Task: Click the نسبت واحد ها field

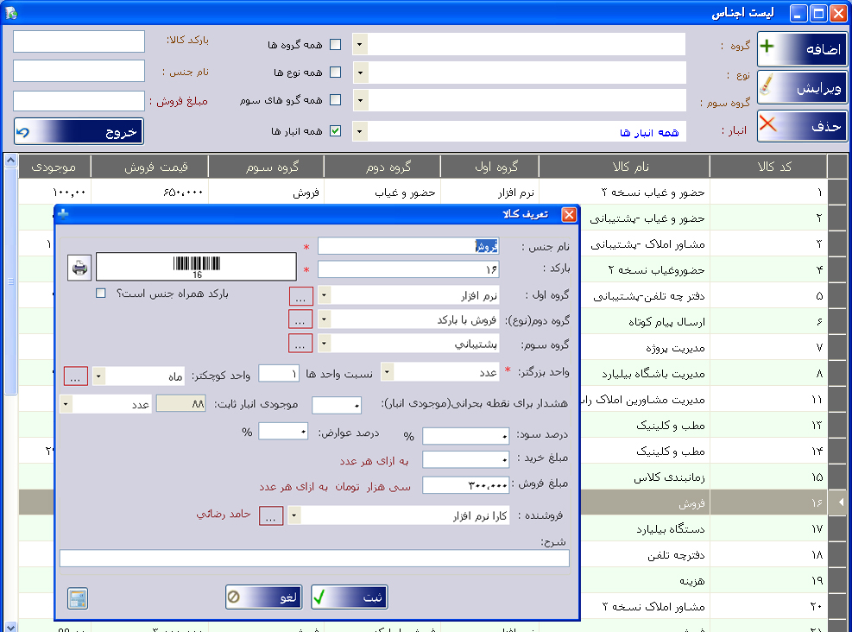Action: [279, 373]
